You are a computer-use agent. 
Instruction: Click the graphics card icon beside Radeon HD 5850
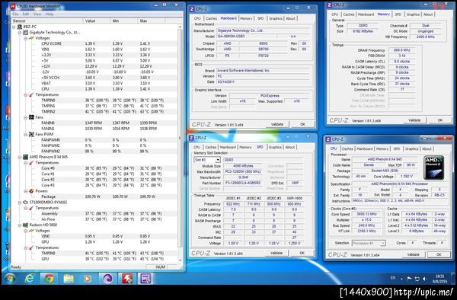pyautogui.click(x=25, y=225)
